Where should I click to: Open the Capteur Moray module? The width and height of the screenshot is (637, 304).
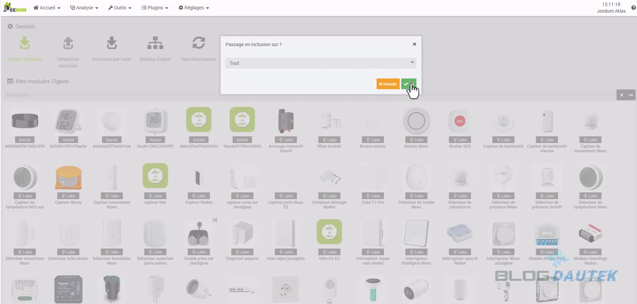coord(68,178)
